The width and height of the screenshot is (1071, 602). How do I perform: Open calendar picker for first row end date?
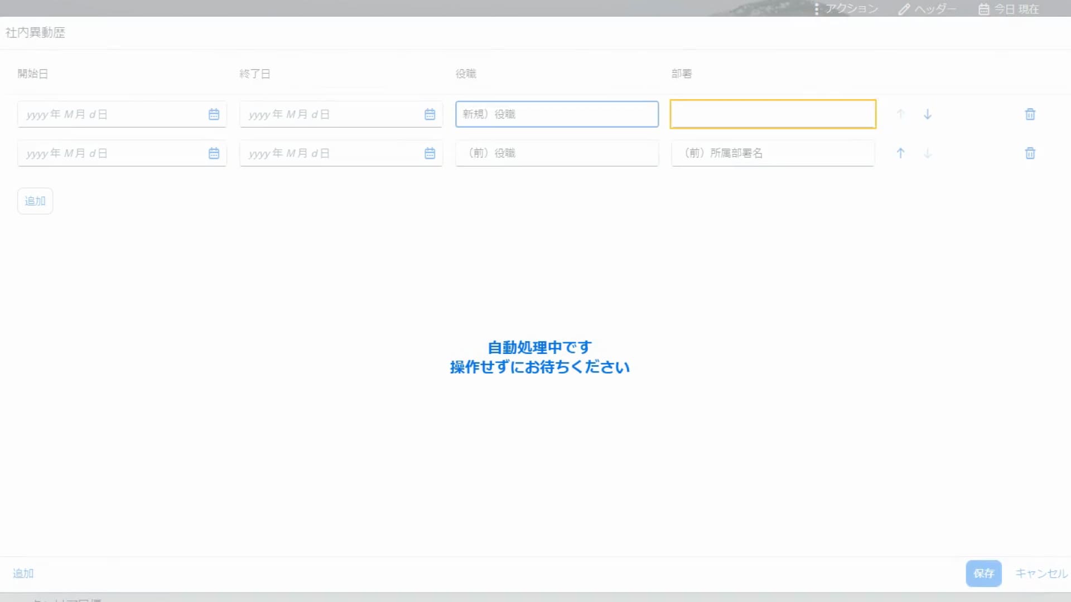pyautogui.click(x=430, y=114)
